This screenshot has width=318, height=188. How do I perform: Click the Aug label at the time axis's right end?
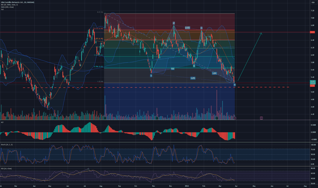pos(305,186)
